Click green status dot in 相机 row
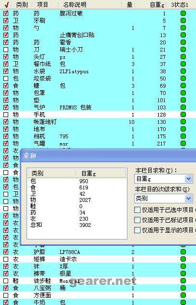This screenshot has width=196, height=305. tap(183, 136)
